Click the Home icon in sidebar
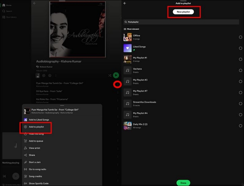The image size is (244, 186). coord(4,5)
